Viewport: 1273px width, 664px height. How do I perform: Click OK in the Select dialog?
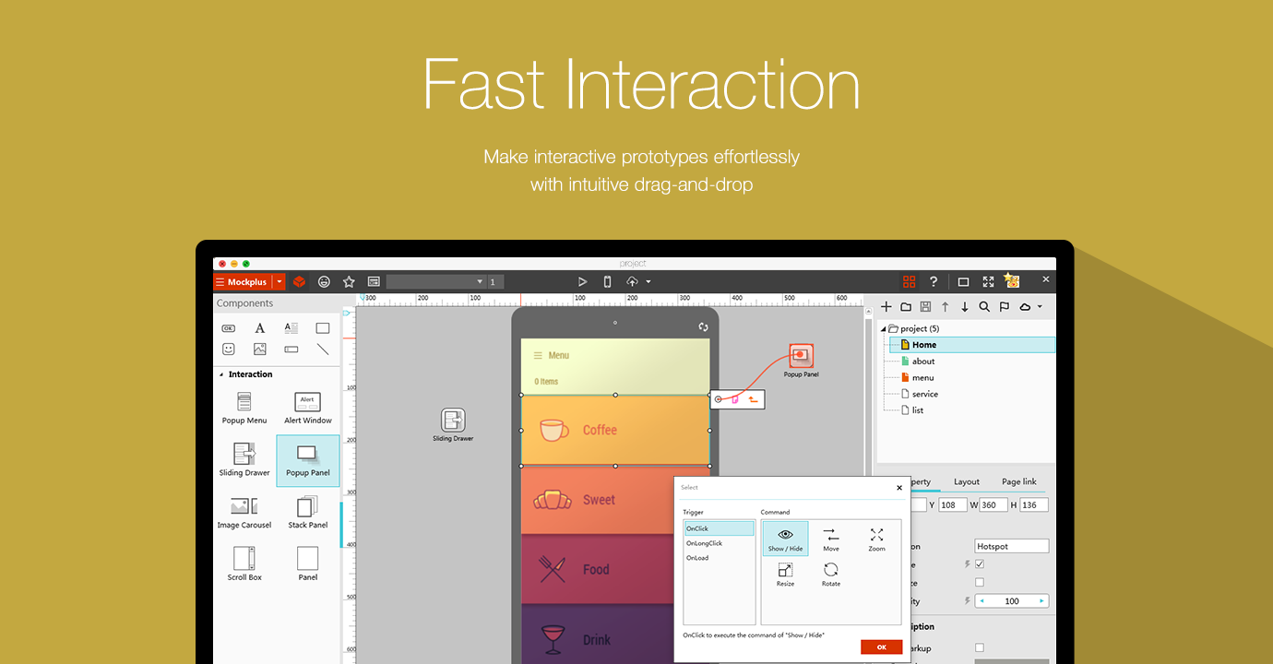pyautogui.click(x=881, y=647)
